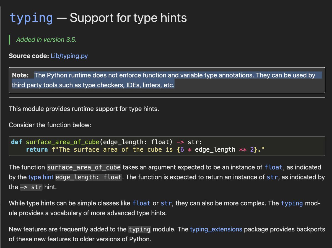Screen dimensions: 332x248
Task: Click the return keyword in the code block
Action: 37,150
